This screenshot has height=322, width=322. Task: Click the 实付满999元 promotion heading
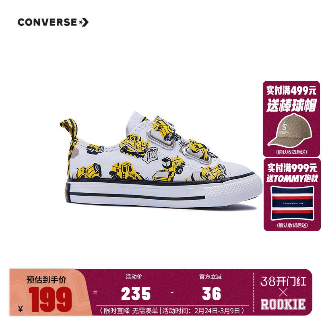click(292, 168)
